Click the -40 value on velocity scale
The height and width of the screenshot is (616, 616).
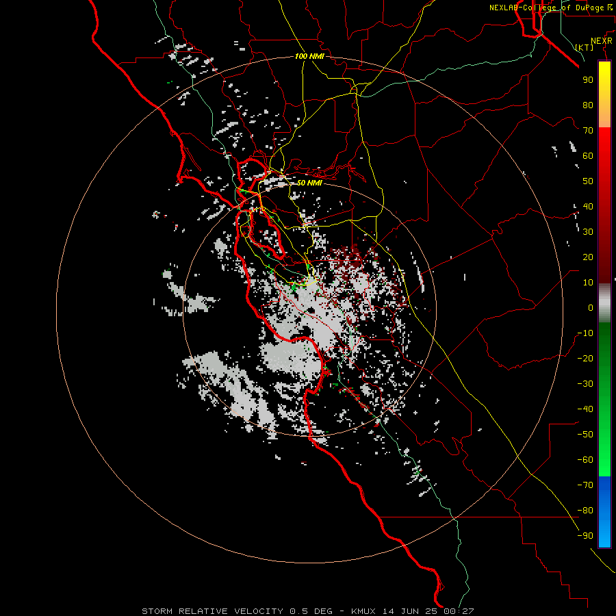coord(585,409)
